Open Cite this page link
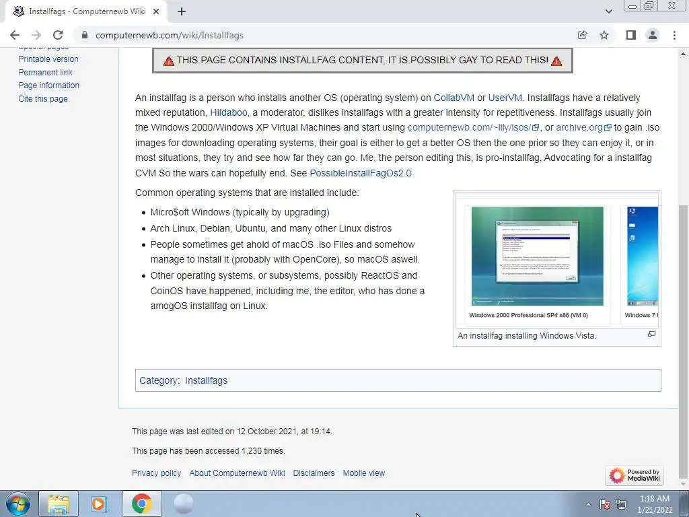The height and width of the screenshot is (517, 689). pyautogui.click(x=43, y=99)
